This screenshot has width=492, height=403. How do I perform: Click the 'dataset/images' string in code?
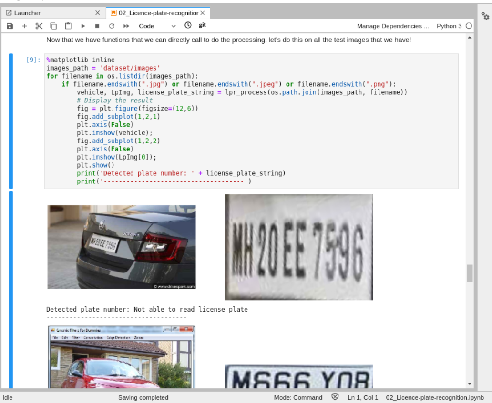130,68
